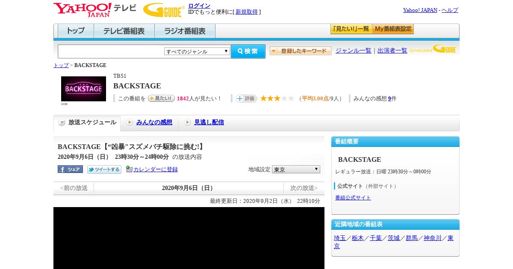
Task: Click the カレンダーに登録 link
Action: point(156,170)
